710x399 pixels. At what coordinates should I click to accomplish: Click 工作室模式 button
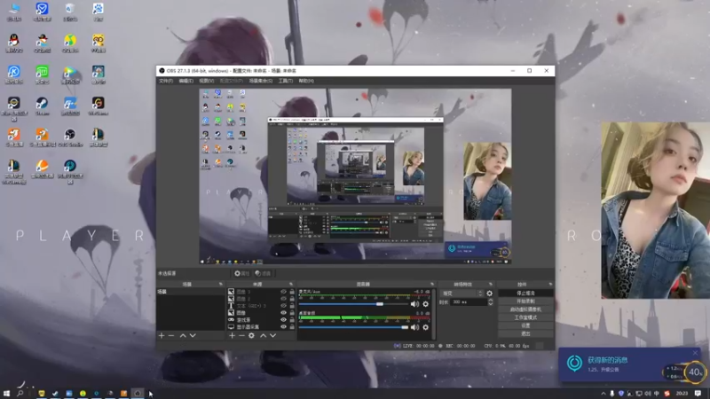coord(525,317)
